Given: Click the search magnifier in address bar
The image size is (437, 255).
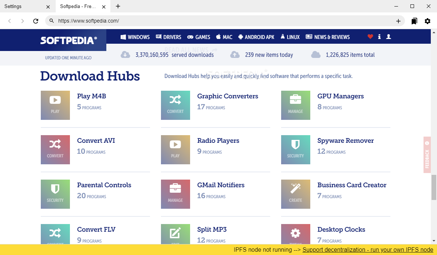Looking at the screenshot, I should pos(52,21).
